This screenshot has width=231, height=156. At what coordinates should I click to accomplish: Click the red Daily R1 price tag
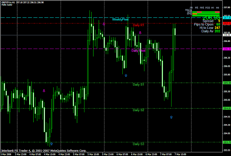[x=227, y=23]
